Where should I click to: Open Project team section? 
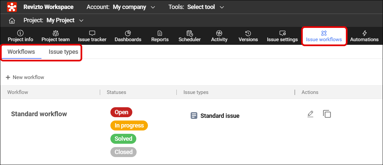pos(55,36)
